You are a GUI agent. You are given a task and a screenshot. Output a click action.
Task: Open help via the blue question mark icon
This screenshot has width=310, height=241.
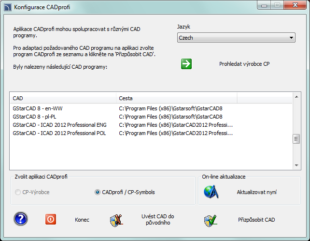[21, 219]
